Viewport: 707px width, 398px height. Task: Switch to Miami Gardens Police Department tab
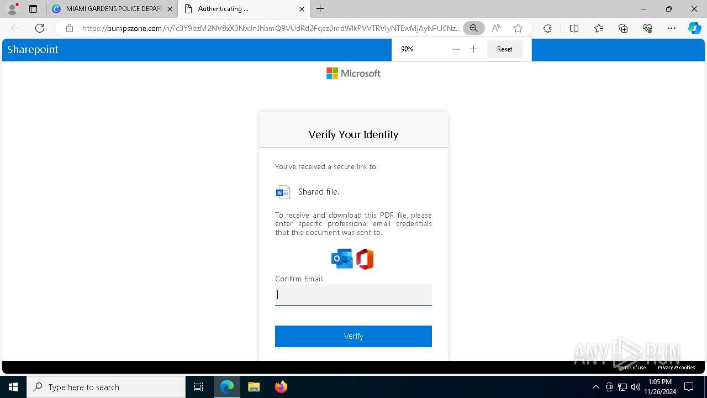[x=112, y=9]
